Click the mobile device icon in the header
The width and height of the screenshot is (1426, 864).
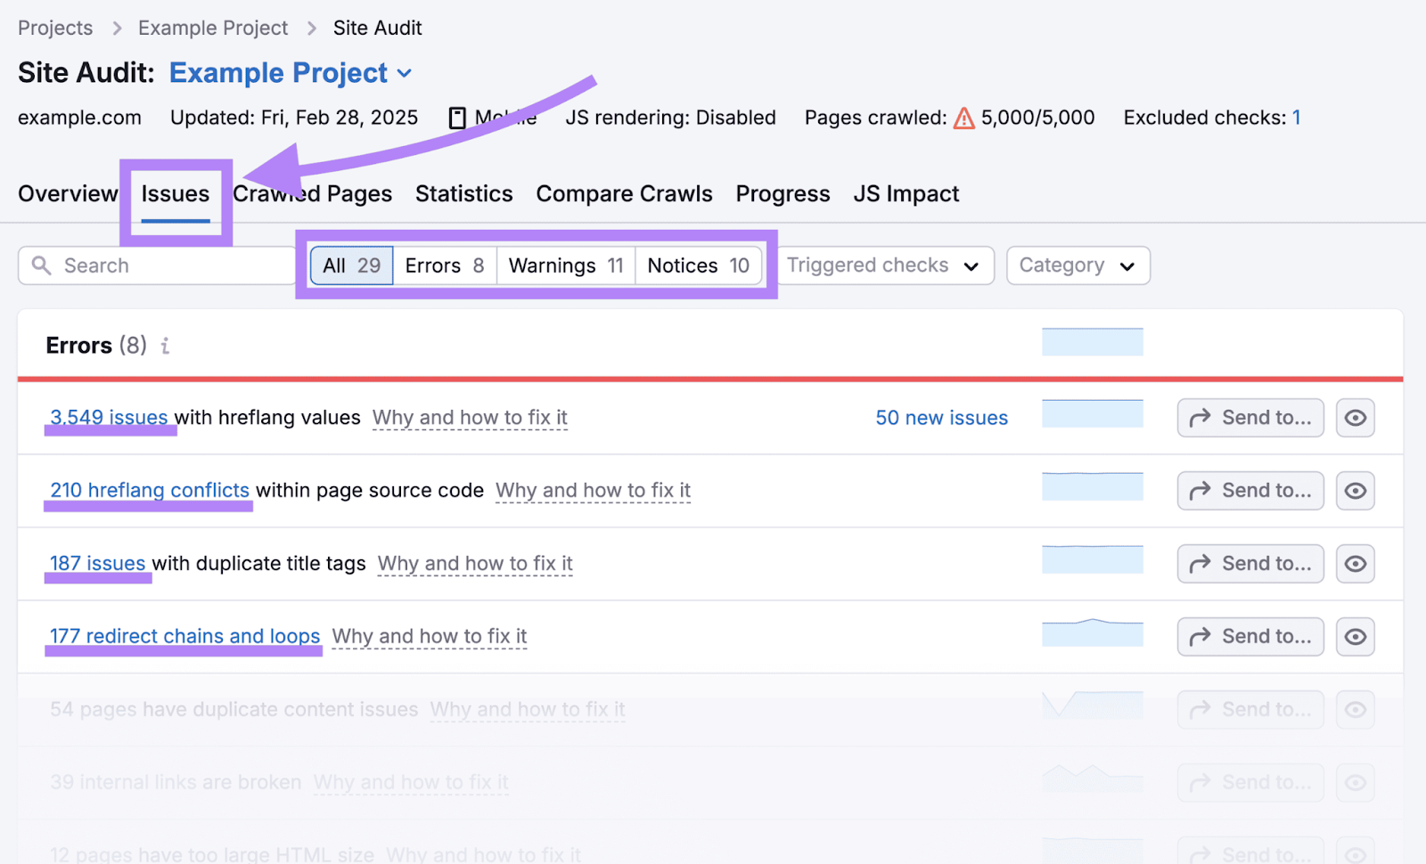click(x=457, y=117)
